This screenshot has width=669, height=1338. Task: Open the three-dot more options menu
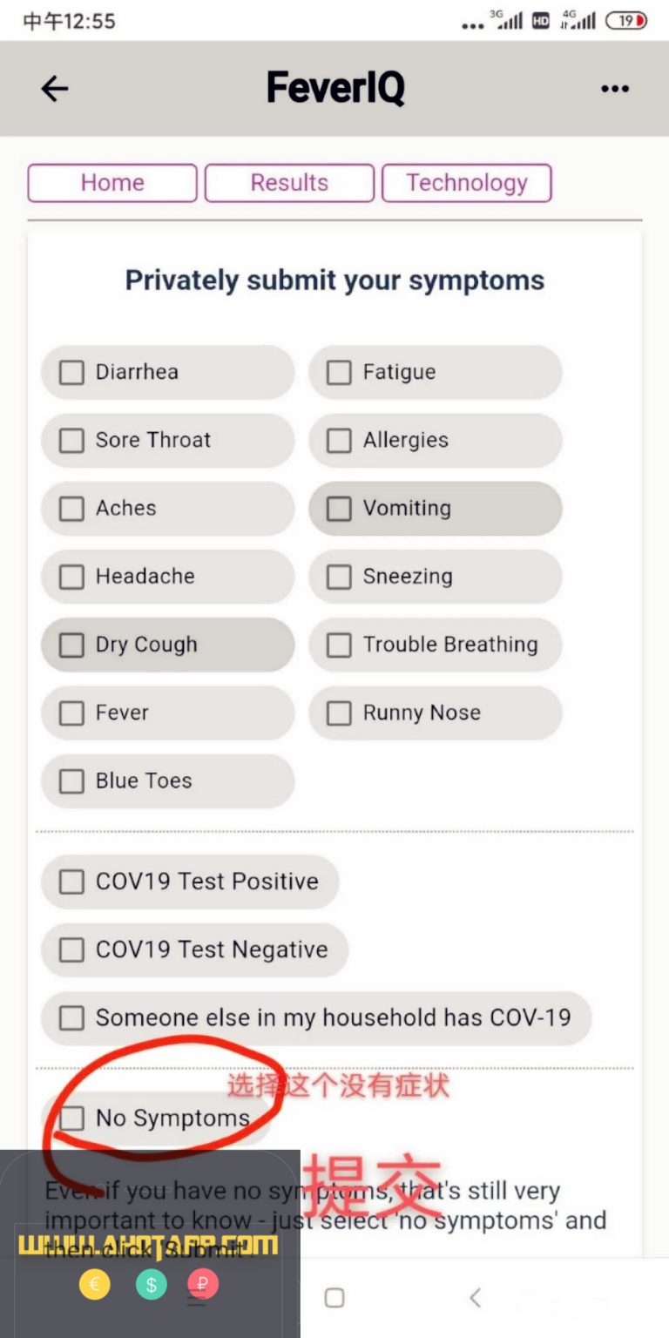(x=615, y=89)
